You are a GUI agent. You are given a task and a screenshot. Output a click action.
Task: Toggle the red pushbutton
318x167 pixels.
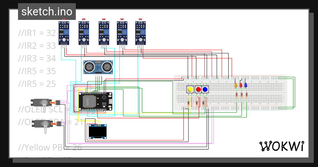[198, 89]
